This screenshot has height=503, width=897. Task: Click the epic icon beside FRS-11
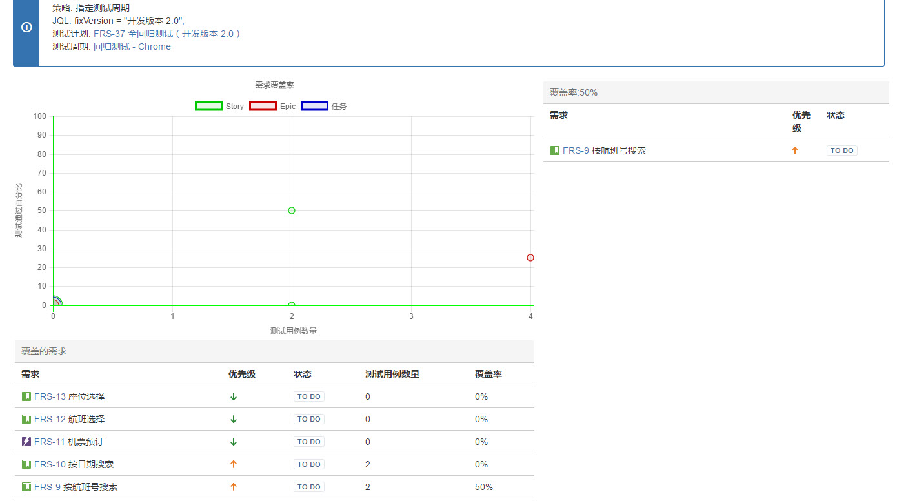[x=26, y=442]
